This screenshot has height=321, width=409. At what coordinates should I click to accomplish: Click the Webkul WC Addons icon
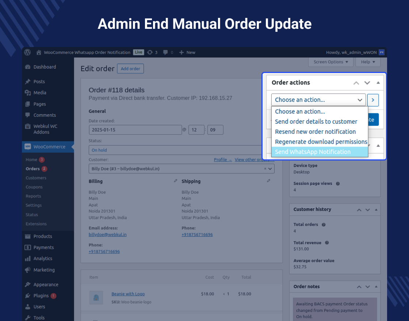[28, 126]
